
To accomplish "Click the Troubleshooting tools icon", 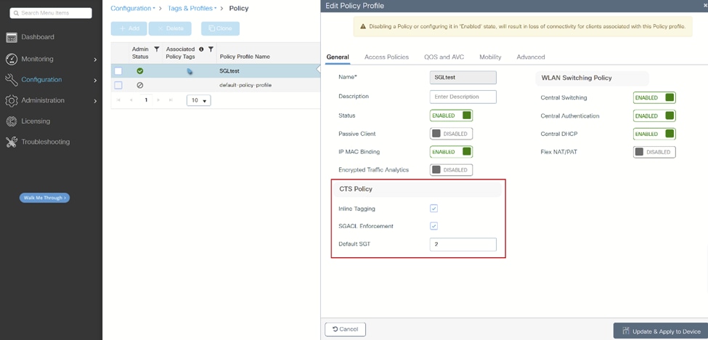I will click(x=12, y=142).
